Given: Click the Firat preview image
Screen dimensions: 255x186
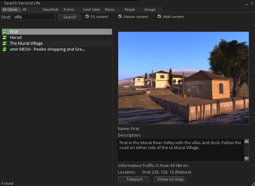Looking at the screenshot, I should click(183, 78).
